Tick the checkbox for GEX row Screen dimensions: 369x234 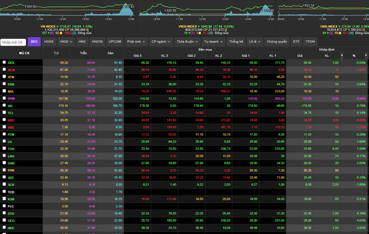tap(4, 62)
